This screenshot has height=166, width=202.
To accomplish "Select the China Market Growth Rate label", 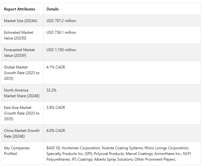I will click(x=22, y=133).
